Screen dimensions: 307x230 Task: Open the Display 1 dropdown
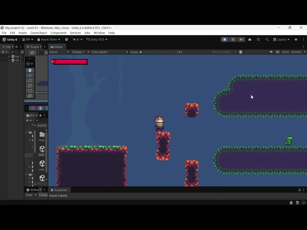81,52
